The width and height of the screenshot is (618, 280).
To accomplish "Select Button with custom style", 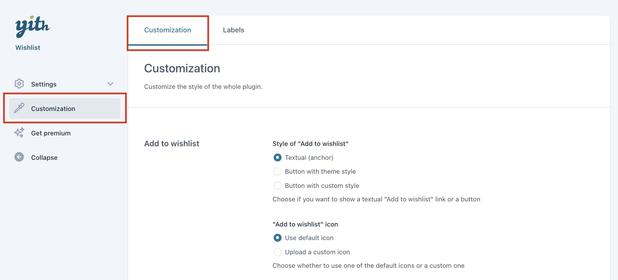I will click(278, 186).
